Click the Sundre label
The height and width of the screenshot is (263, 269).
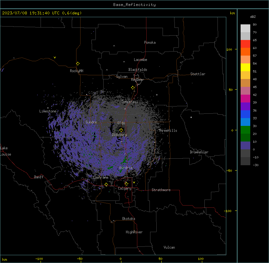click(91, 122)
